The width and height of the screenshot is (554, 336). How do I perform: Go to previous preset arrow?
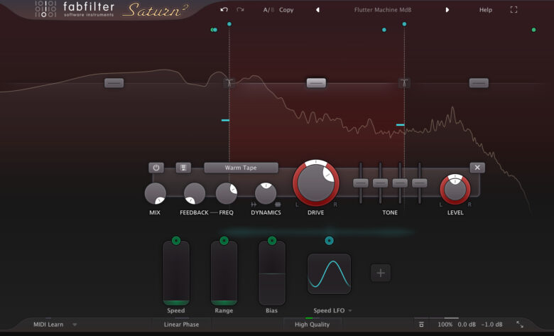317,10
